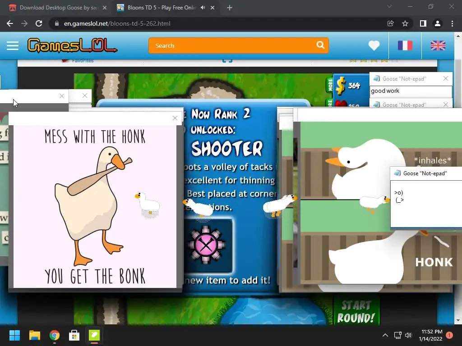Open File Explorer from taskbar
Screen dimensions: 462x346
[x=34, y=335]
